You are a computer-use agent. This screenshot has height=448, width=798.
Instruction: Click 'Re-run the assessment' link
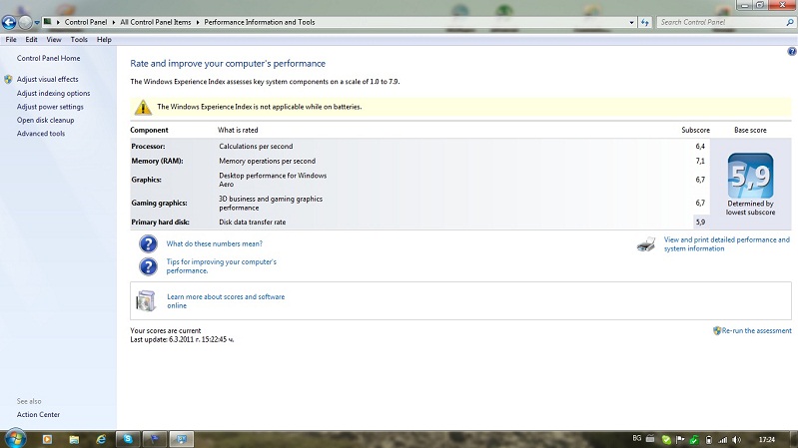[756, 330]
